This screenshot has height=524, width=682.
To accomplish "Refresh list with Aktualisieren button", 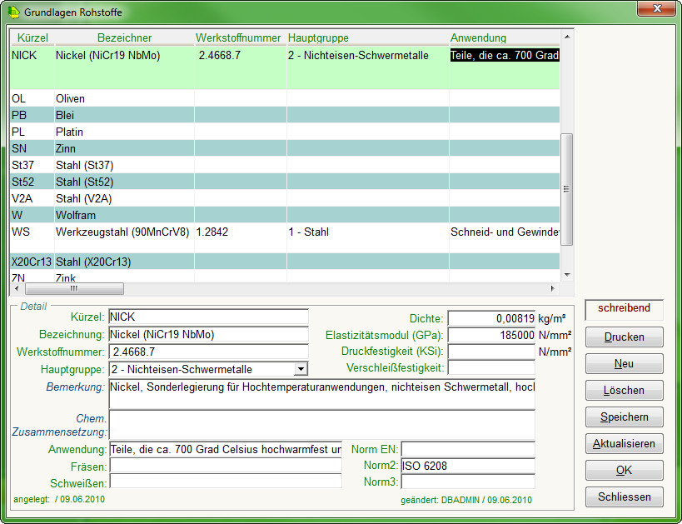I will tap(625, 444).
